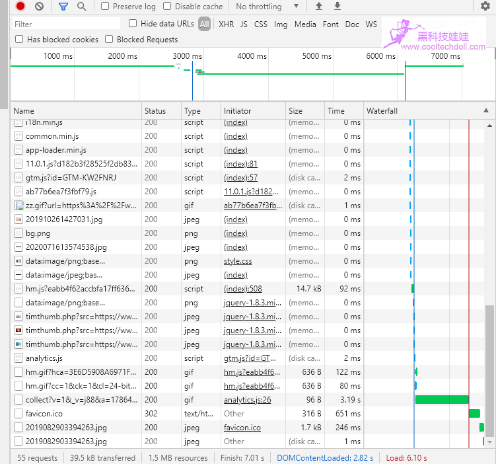
Task: Click the Export HAR download arrow
Action: pyautogui.click(x=337, y=7)
